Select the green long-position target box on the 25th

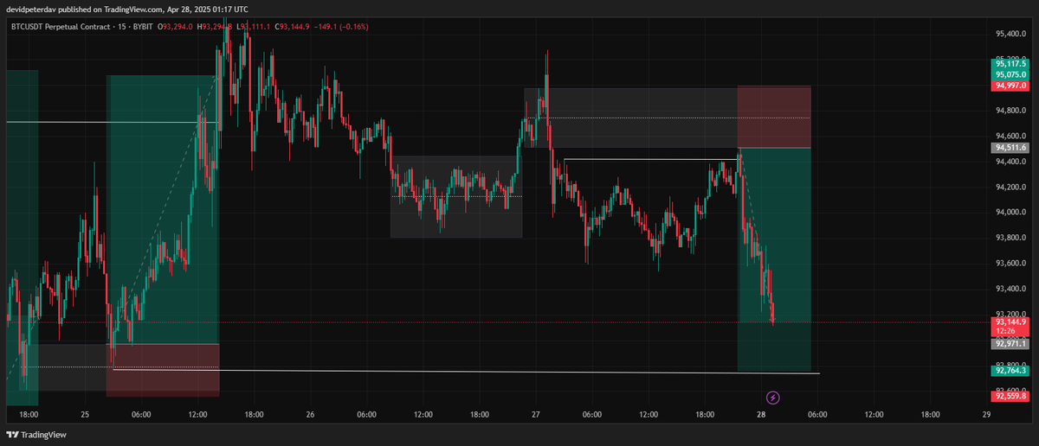(163, 209)
